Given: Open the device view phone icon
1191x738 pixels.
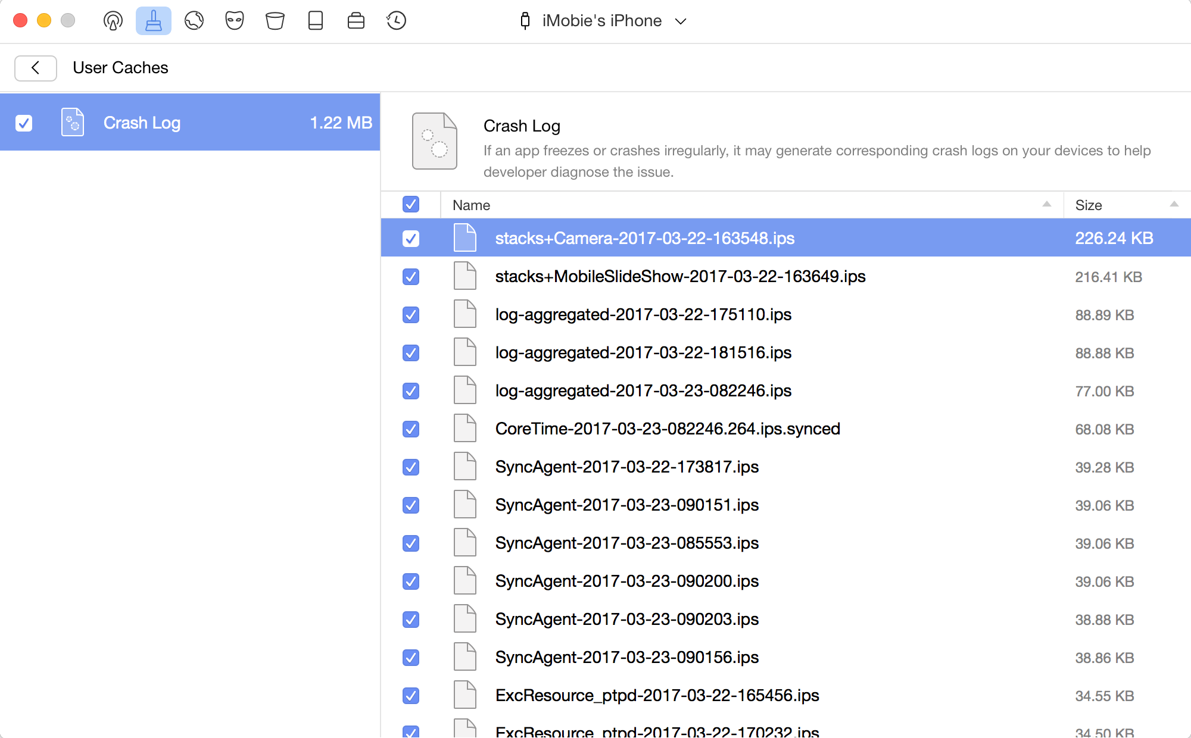Looking at the screenshot, I should 315,20.
